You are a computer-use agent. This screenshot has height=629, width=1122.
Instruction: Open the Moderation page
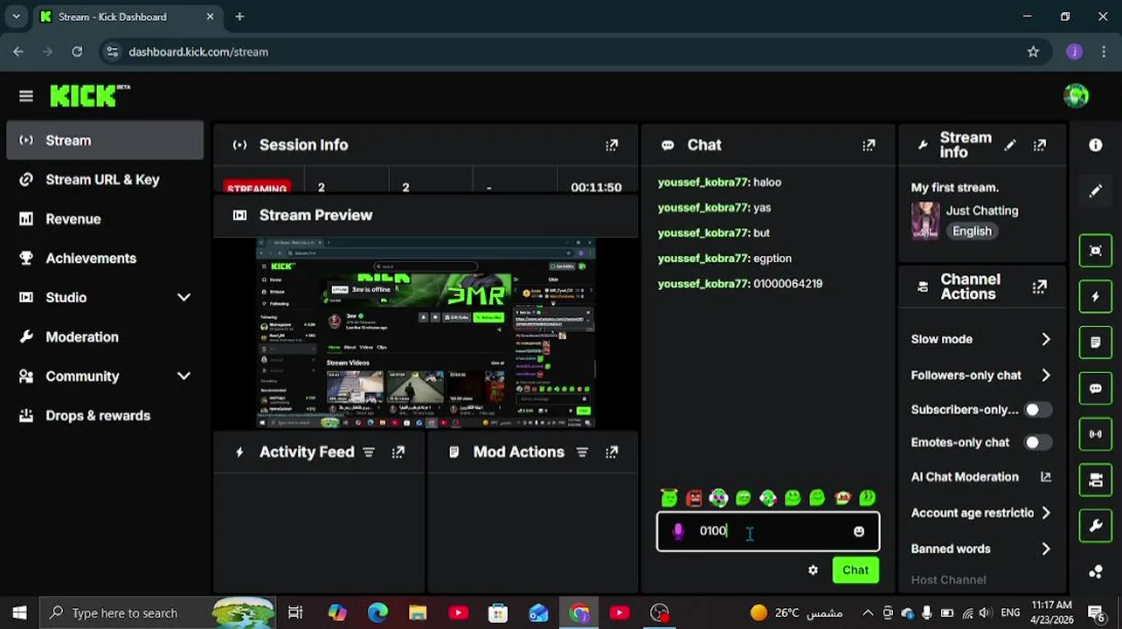(105, 336)
